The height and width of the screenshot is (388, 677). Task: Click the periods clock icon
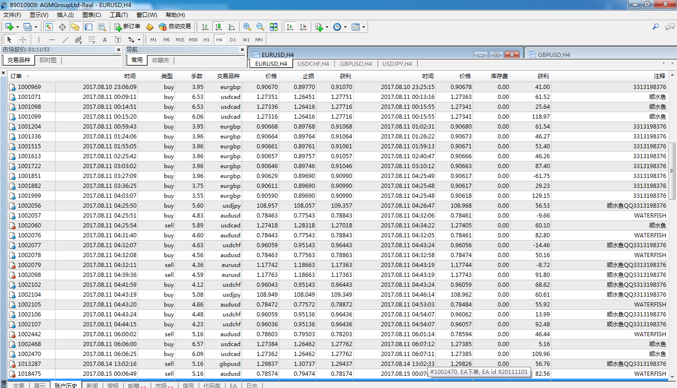click(x=337, y=27)
